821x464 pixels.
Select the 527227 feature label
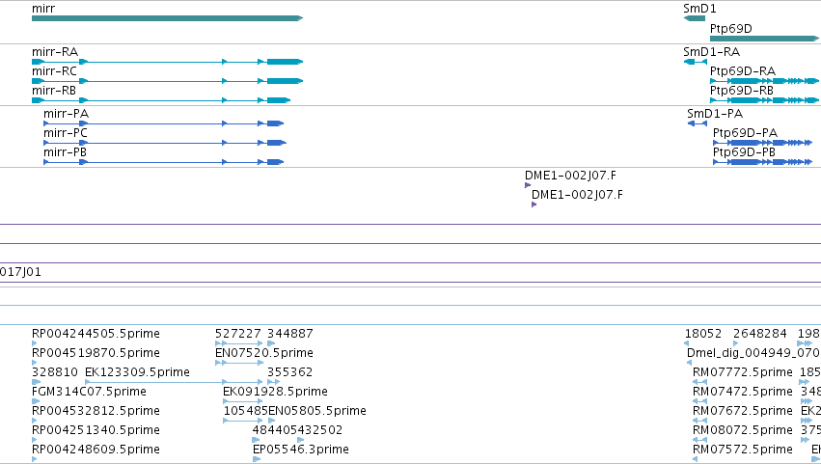point(238,334)
